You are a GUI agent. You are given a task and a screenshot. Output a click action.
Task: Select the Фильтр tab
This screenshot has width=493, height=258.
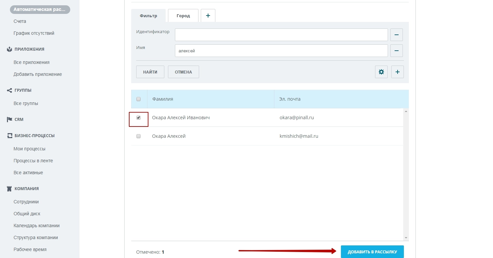coord(148,16)
